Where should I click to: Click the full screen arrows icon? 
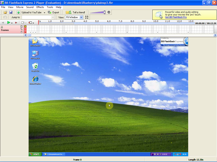[87, 17]
